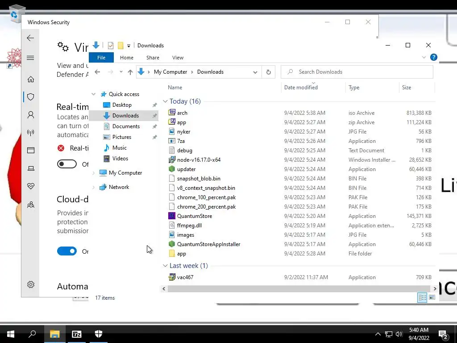This screenshot has width=457, height=343.
Task: Select Videos in navigation pane
Action: [120, 159]
